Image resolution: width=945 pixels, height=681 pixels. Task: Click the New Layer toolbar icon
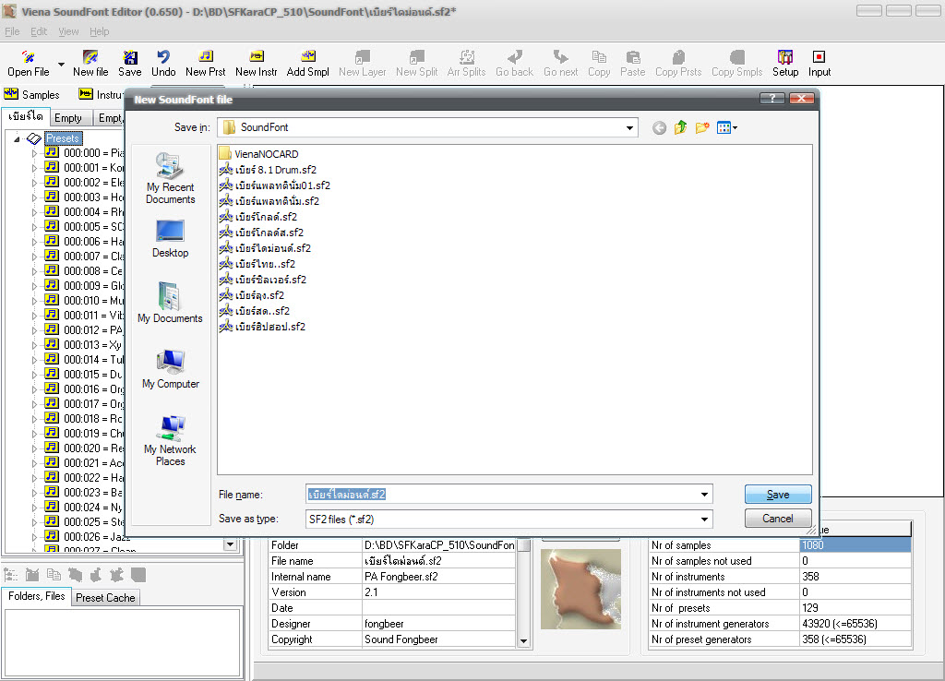point(362,64)
